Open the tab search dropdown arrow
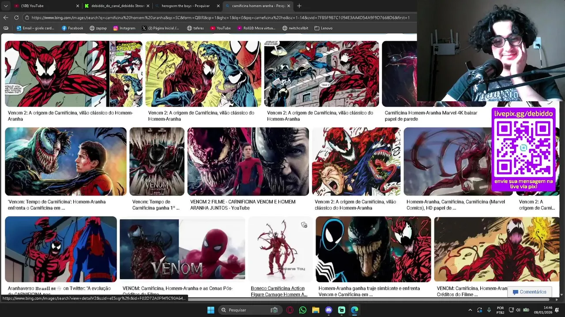Image resolution: width=565 pixels, height=317 pixels. [x=6, y=6]
